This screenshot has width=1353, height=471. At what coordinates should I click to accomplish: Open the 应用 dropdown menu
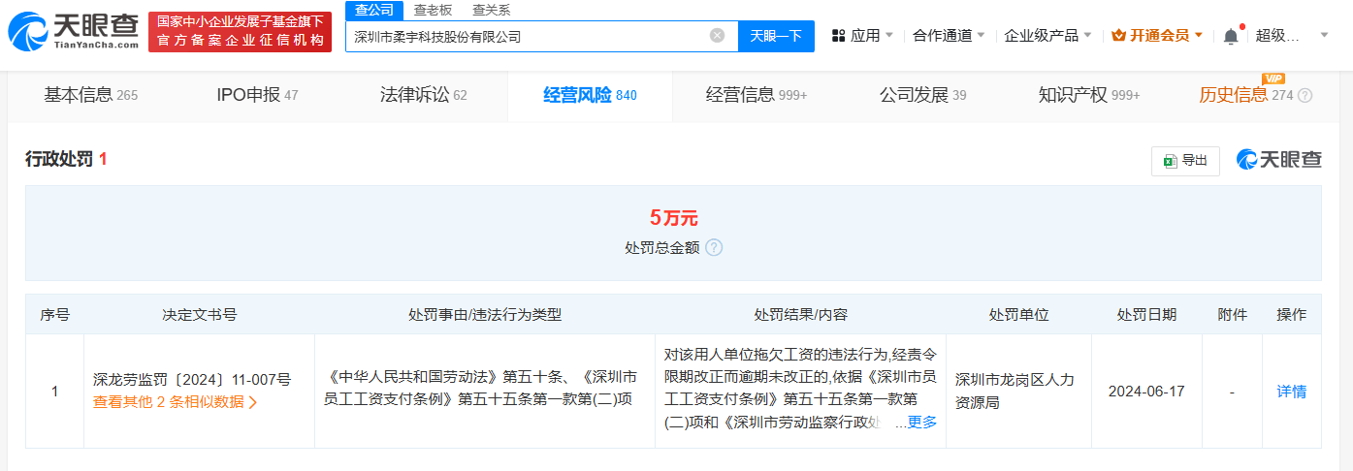(x=863, y=36)
